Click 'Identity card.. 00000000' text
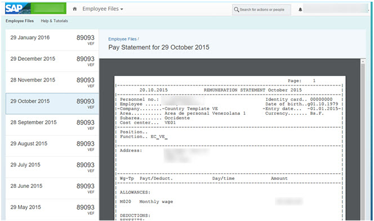374x221 pixels. [299, 100]
